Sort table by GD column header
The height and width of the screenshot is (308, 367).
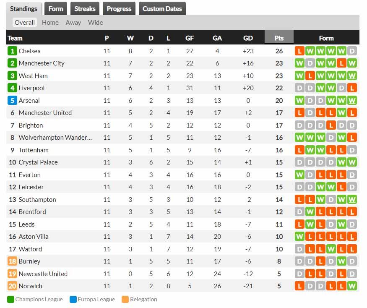[x=248, y=38]
